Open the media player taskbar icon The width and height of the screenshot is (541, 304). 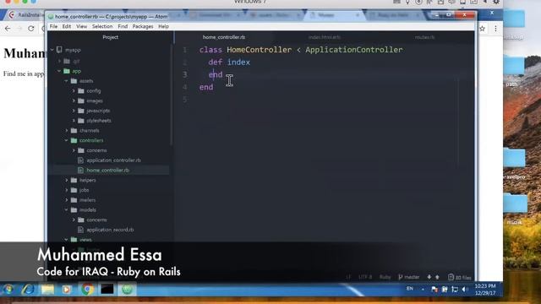[67, 289]
